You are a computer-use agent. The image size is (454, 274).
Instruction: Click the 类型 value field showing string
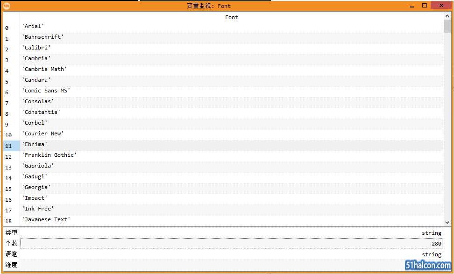click(231, 233)
